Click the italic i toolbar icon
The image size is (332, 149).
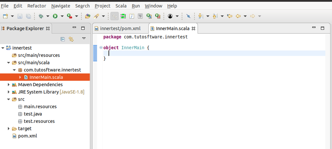tap(132, 16)
